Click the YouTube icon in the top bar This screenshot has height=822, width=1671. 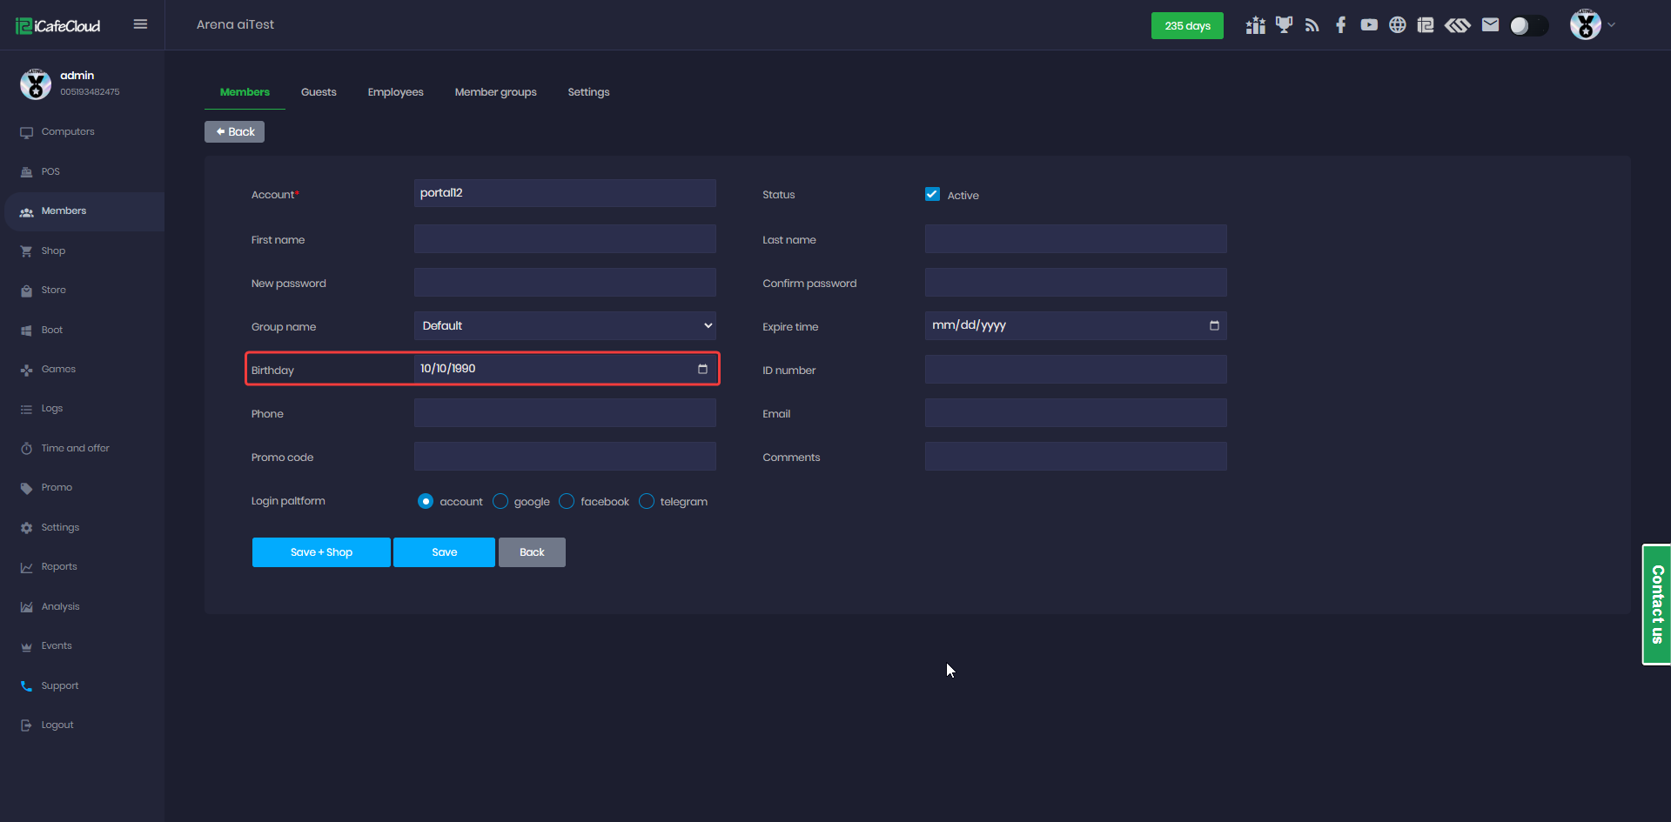(x=1369, y=24)
